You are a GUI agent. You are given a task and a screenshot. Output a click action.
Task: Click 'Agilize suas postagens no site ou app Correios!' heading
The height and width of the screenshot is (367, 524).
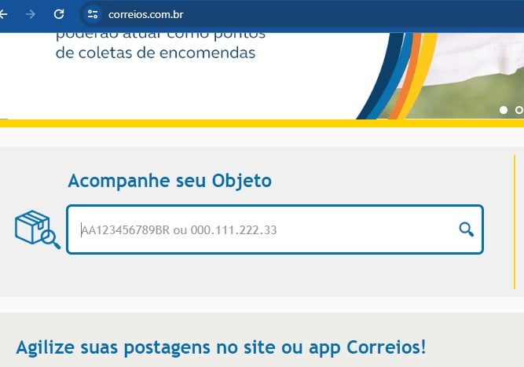(221, 347)
